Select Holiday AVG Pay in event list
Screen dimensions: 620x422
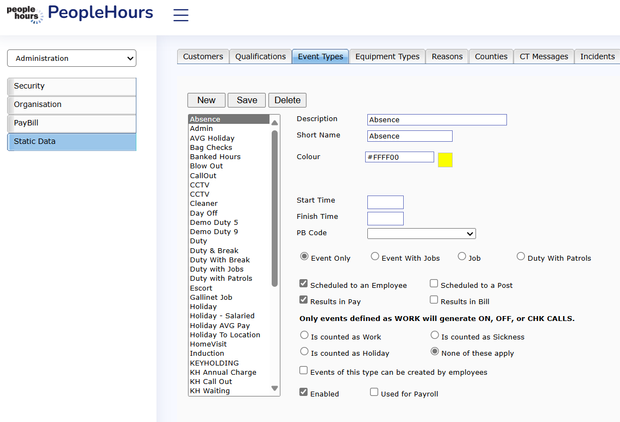pyautogui.click(x=220, y=325)
